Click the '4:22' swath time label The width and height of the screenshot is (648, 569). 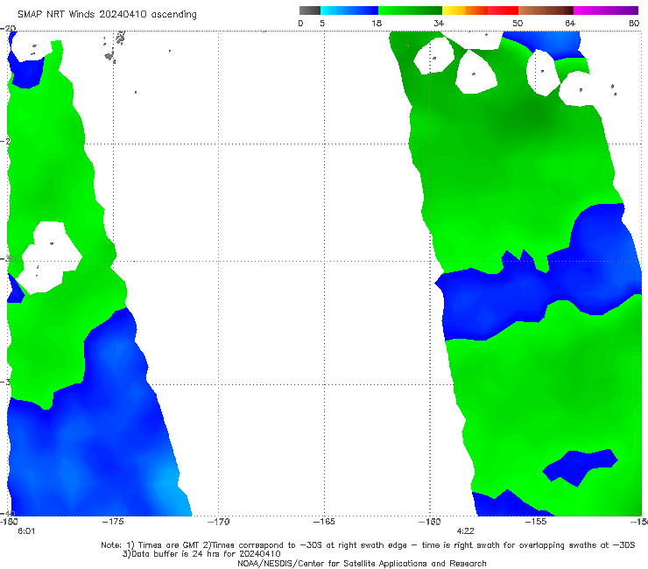tap(465, 531)
